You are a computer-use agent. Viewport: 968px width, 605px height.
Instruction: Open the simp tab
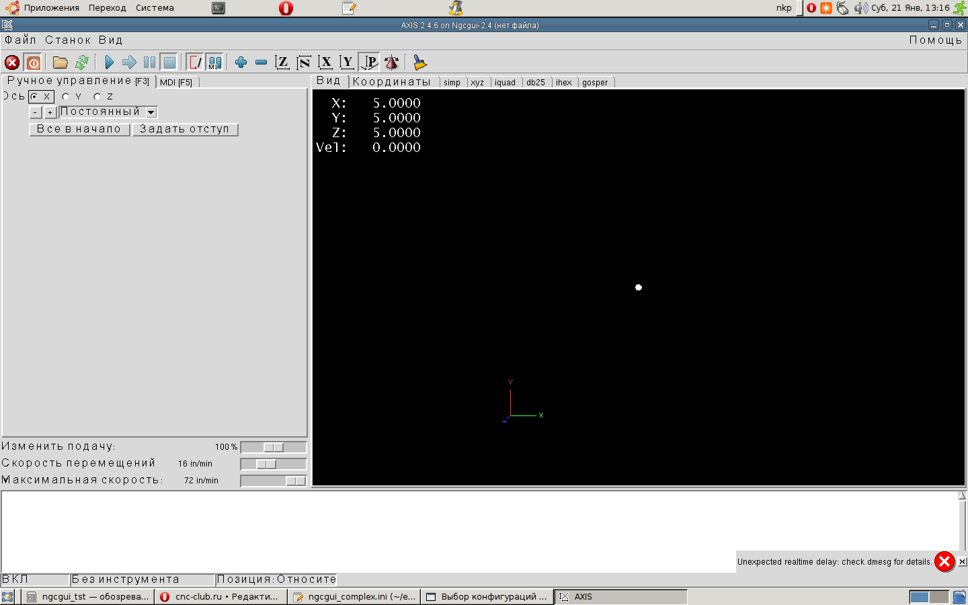(452, 83)
